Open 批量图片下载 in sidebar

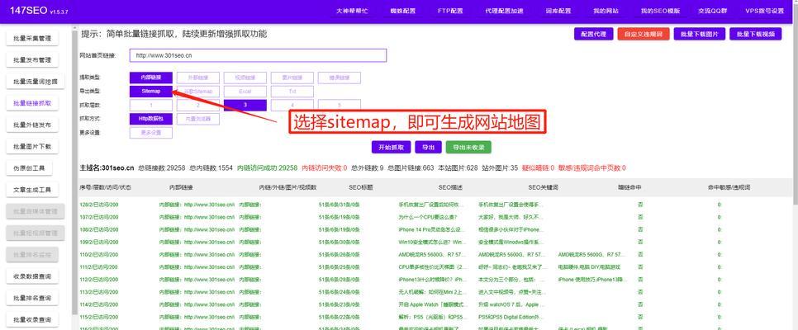click(x=32, y=147)
